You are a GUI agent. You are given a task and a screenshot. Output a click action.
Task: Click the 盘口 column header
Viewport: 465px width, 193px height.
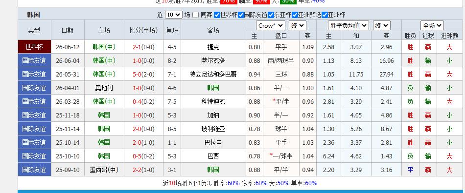pyautogui.click(x=281, y=36)
